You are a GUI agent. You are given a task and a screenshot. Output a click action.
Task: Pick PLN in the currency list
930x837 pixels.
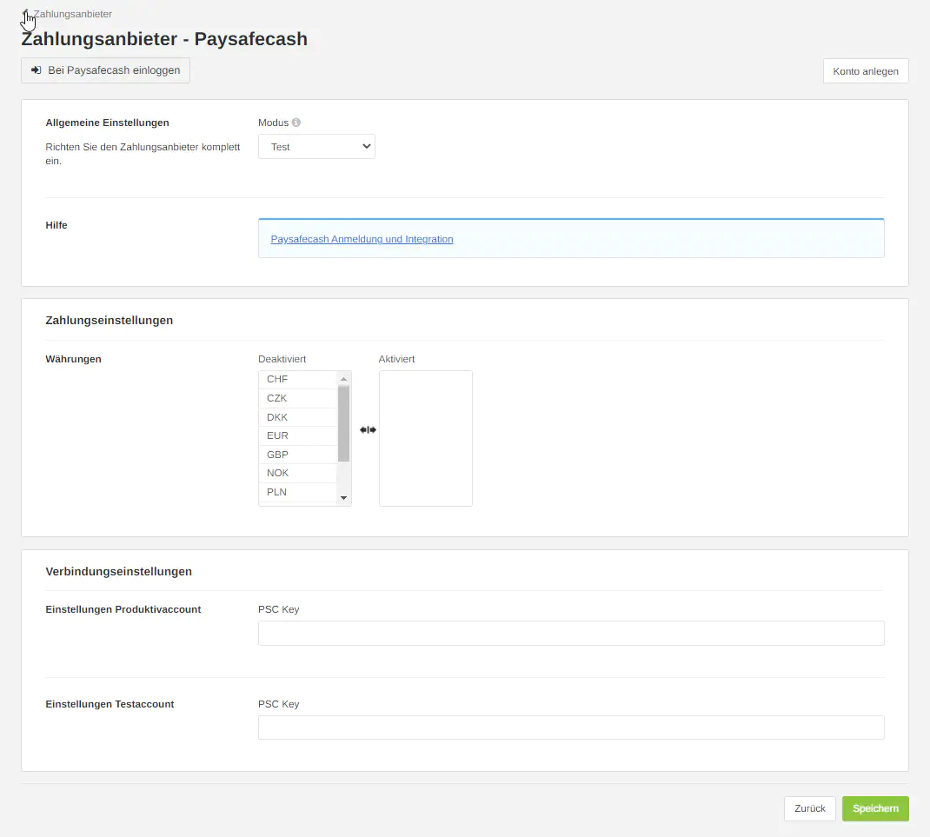pos(297,492)
